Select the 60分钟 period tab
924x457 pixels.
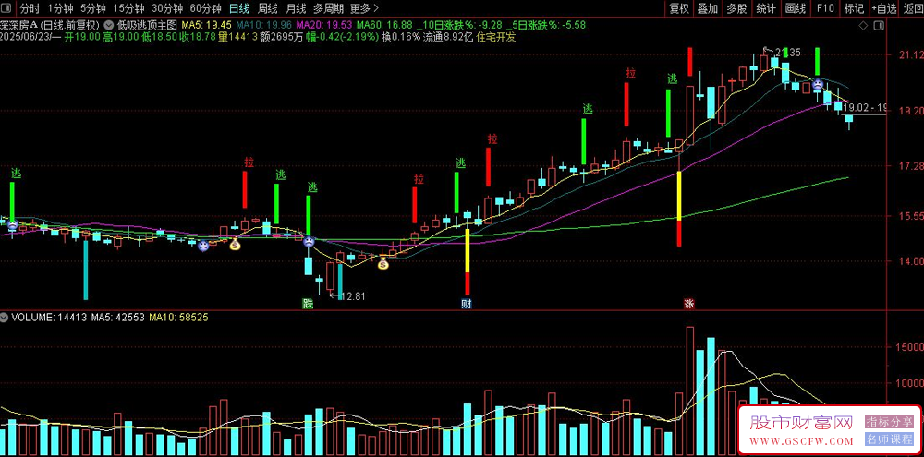point(206,8)
